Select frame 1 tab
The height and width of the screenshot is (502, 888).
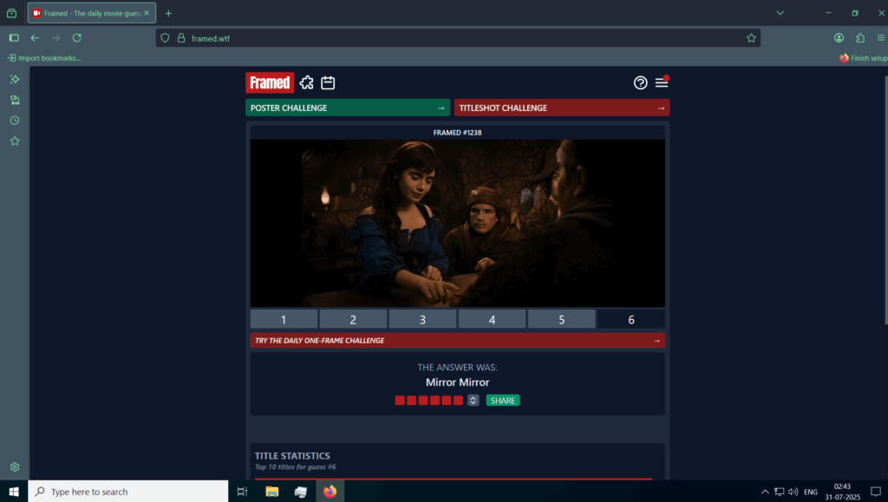(284, 319)
